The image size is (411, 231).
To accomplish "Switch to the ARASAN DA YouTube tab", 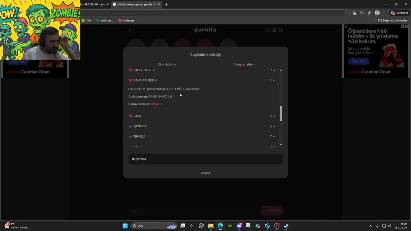I will 92,4.
